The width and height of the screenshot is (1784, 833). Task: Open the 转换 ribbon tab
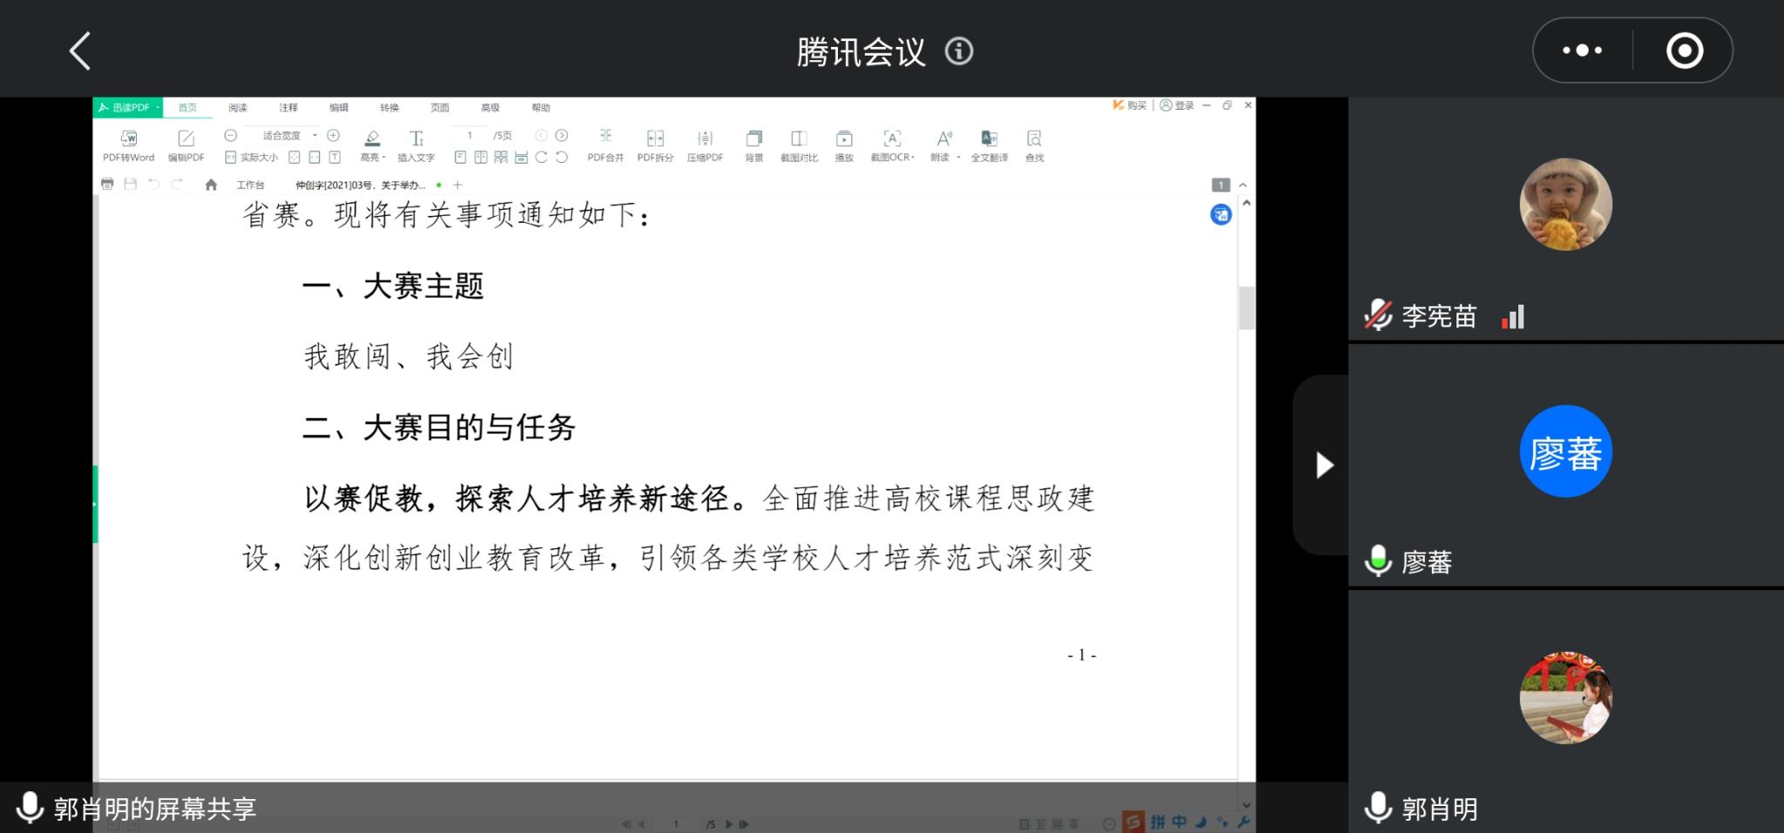[389, 108]
